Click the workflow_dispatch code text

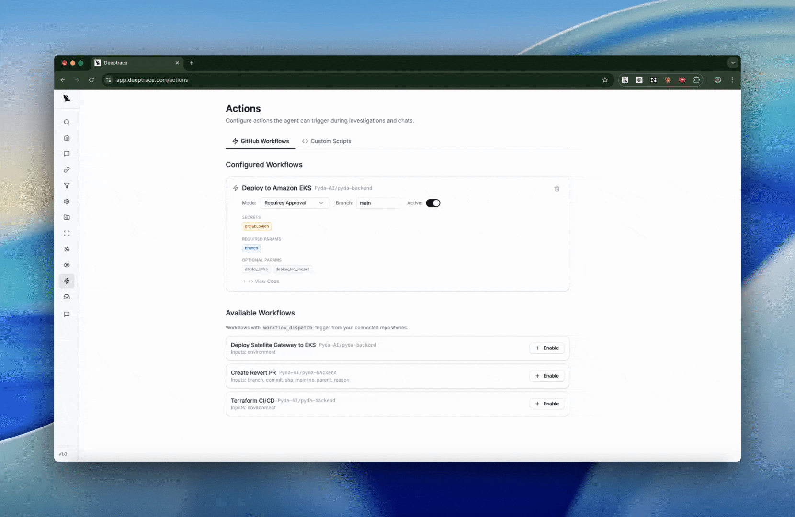288,328
